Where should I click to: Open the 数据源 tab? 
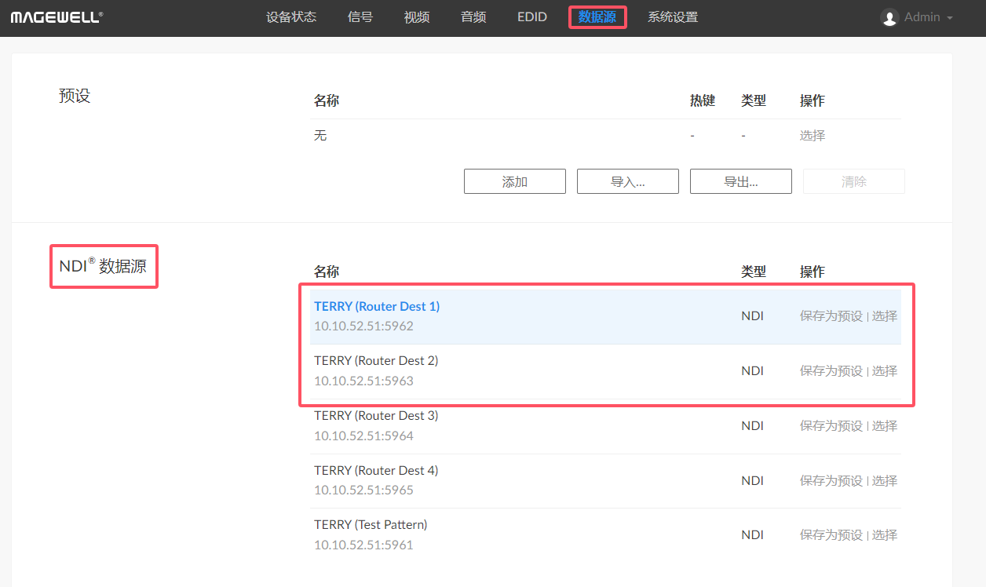597,17
